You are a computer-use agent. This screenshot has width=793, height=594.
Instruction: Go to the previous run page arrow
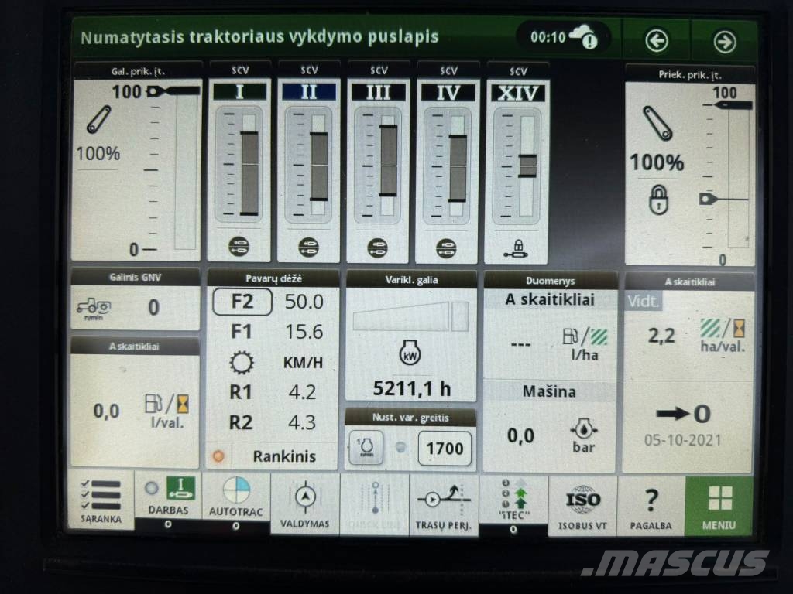[x=657, y=41]
